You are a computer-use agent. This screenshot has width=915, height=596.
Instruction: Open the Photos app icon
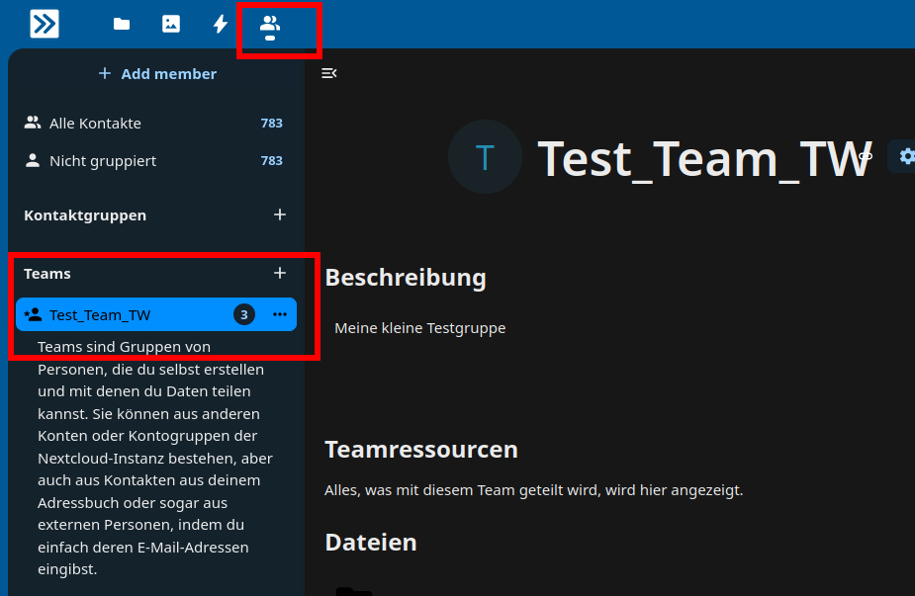[x=171, y=24]
